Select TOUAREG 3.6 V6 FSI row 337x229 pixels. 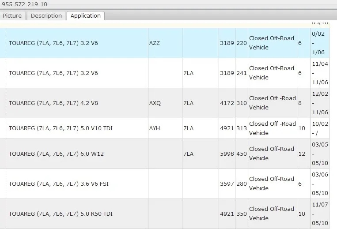(x=164, y=184)
